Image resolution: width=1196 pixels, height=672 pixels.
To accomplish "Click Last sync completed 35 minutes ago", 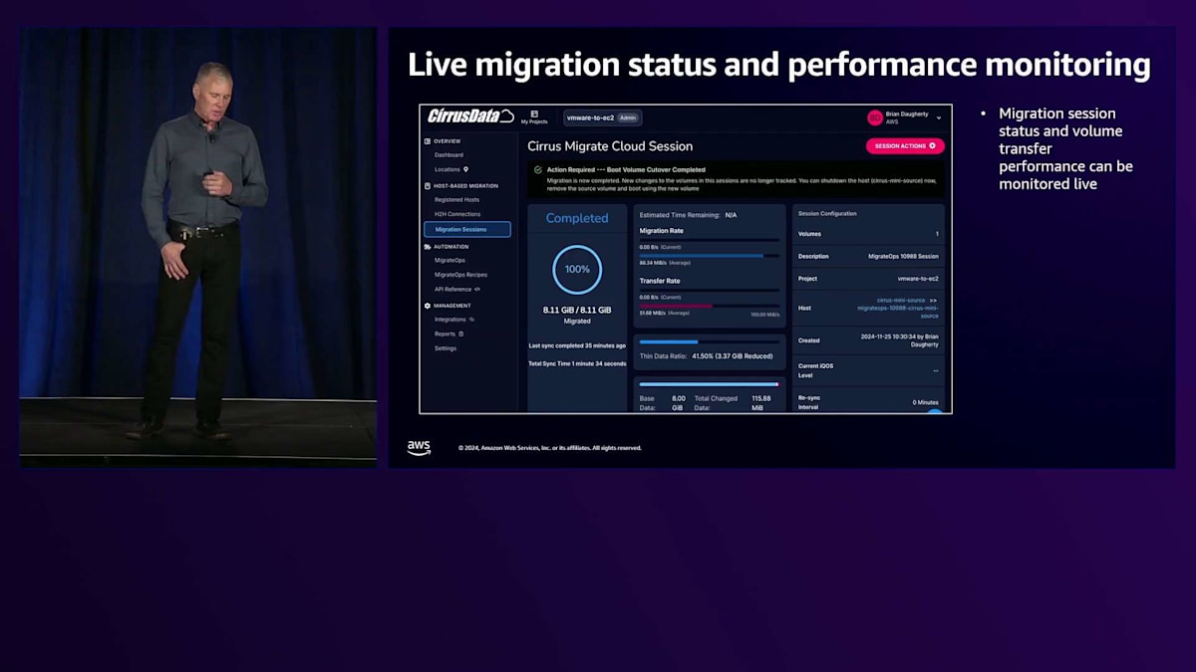I will 577,345.
